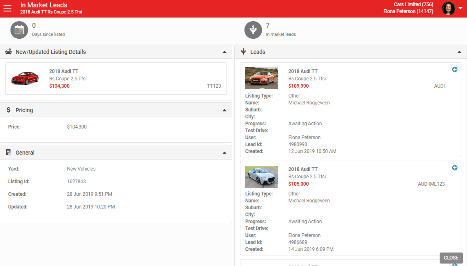Click the In Market Leads page title
The image size is (467, 266).
coord(44,5)
